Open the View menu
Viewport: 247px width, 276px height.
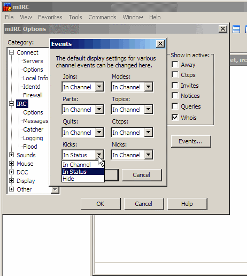click(26, 17)
